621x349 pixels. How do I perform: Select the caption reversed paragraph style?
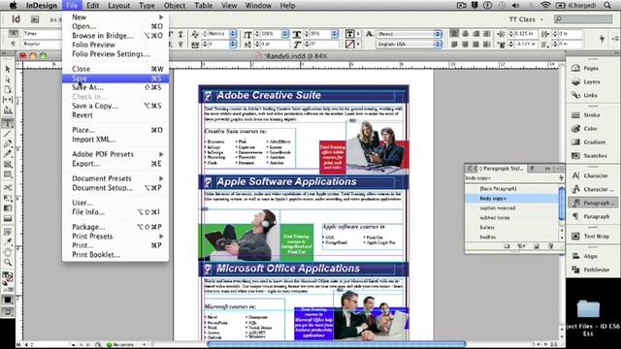tap(511, 208)
